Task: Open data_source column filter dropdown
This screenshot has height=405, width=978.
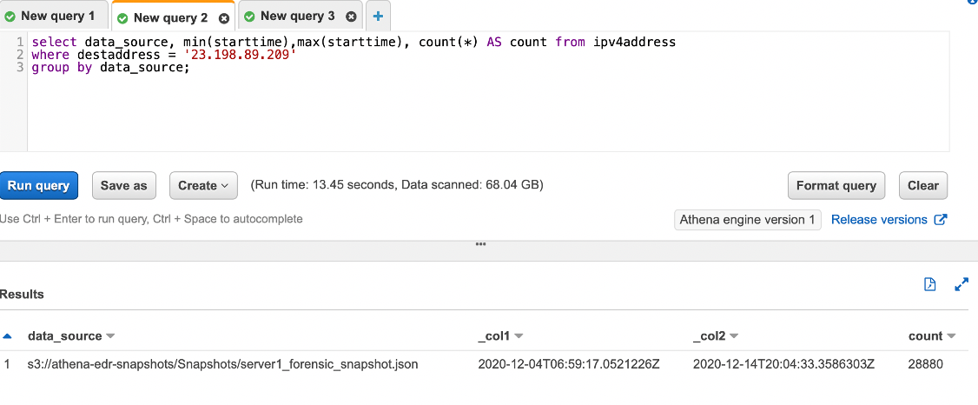Action: click(x=111, y=336)
